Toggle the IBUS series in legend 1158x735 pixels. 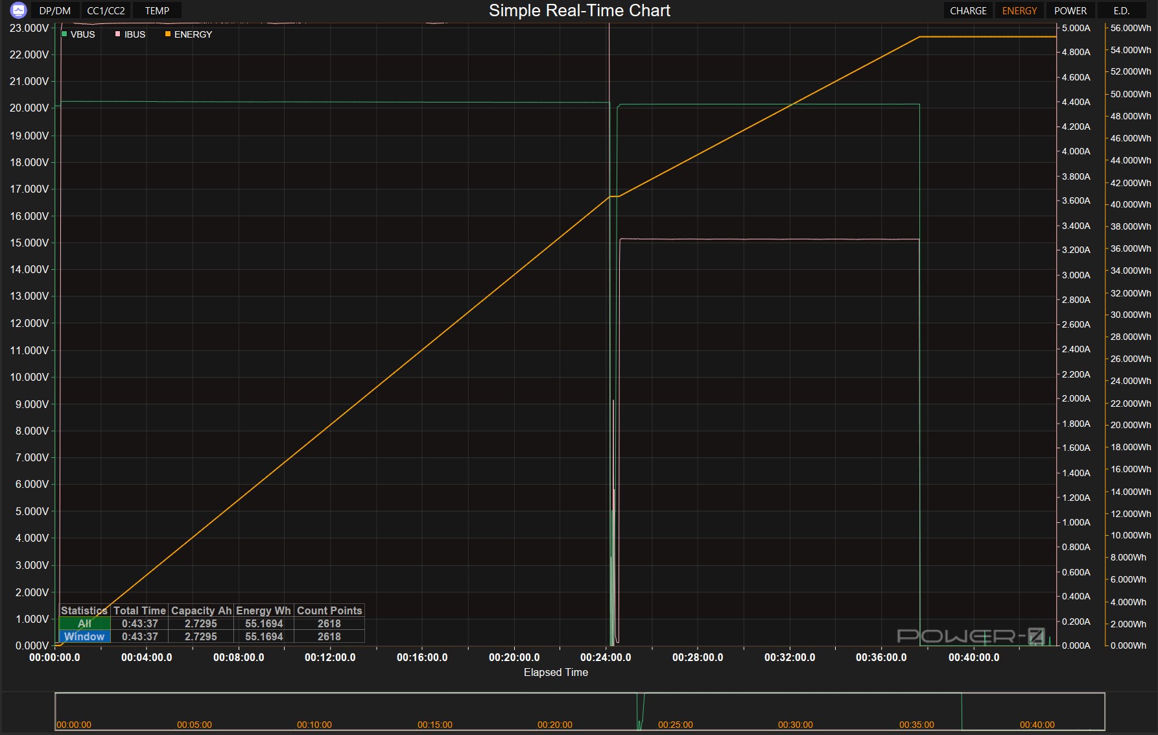point(134,34)
